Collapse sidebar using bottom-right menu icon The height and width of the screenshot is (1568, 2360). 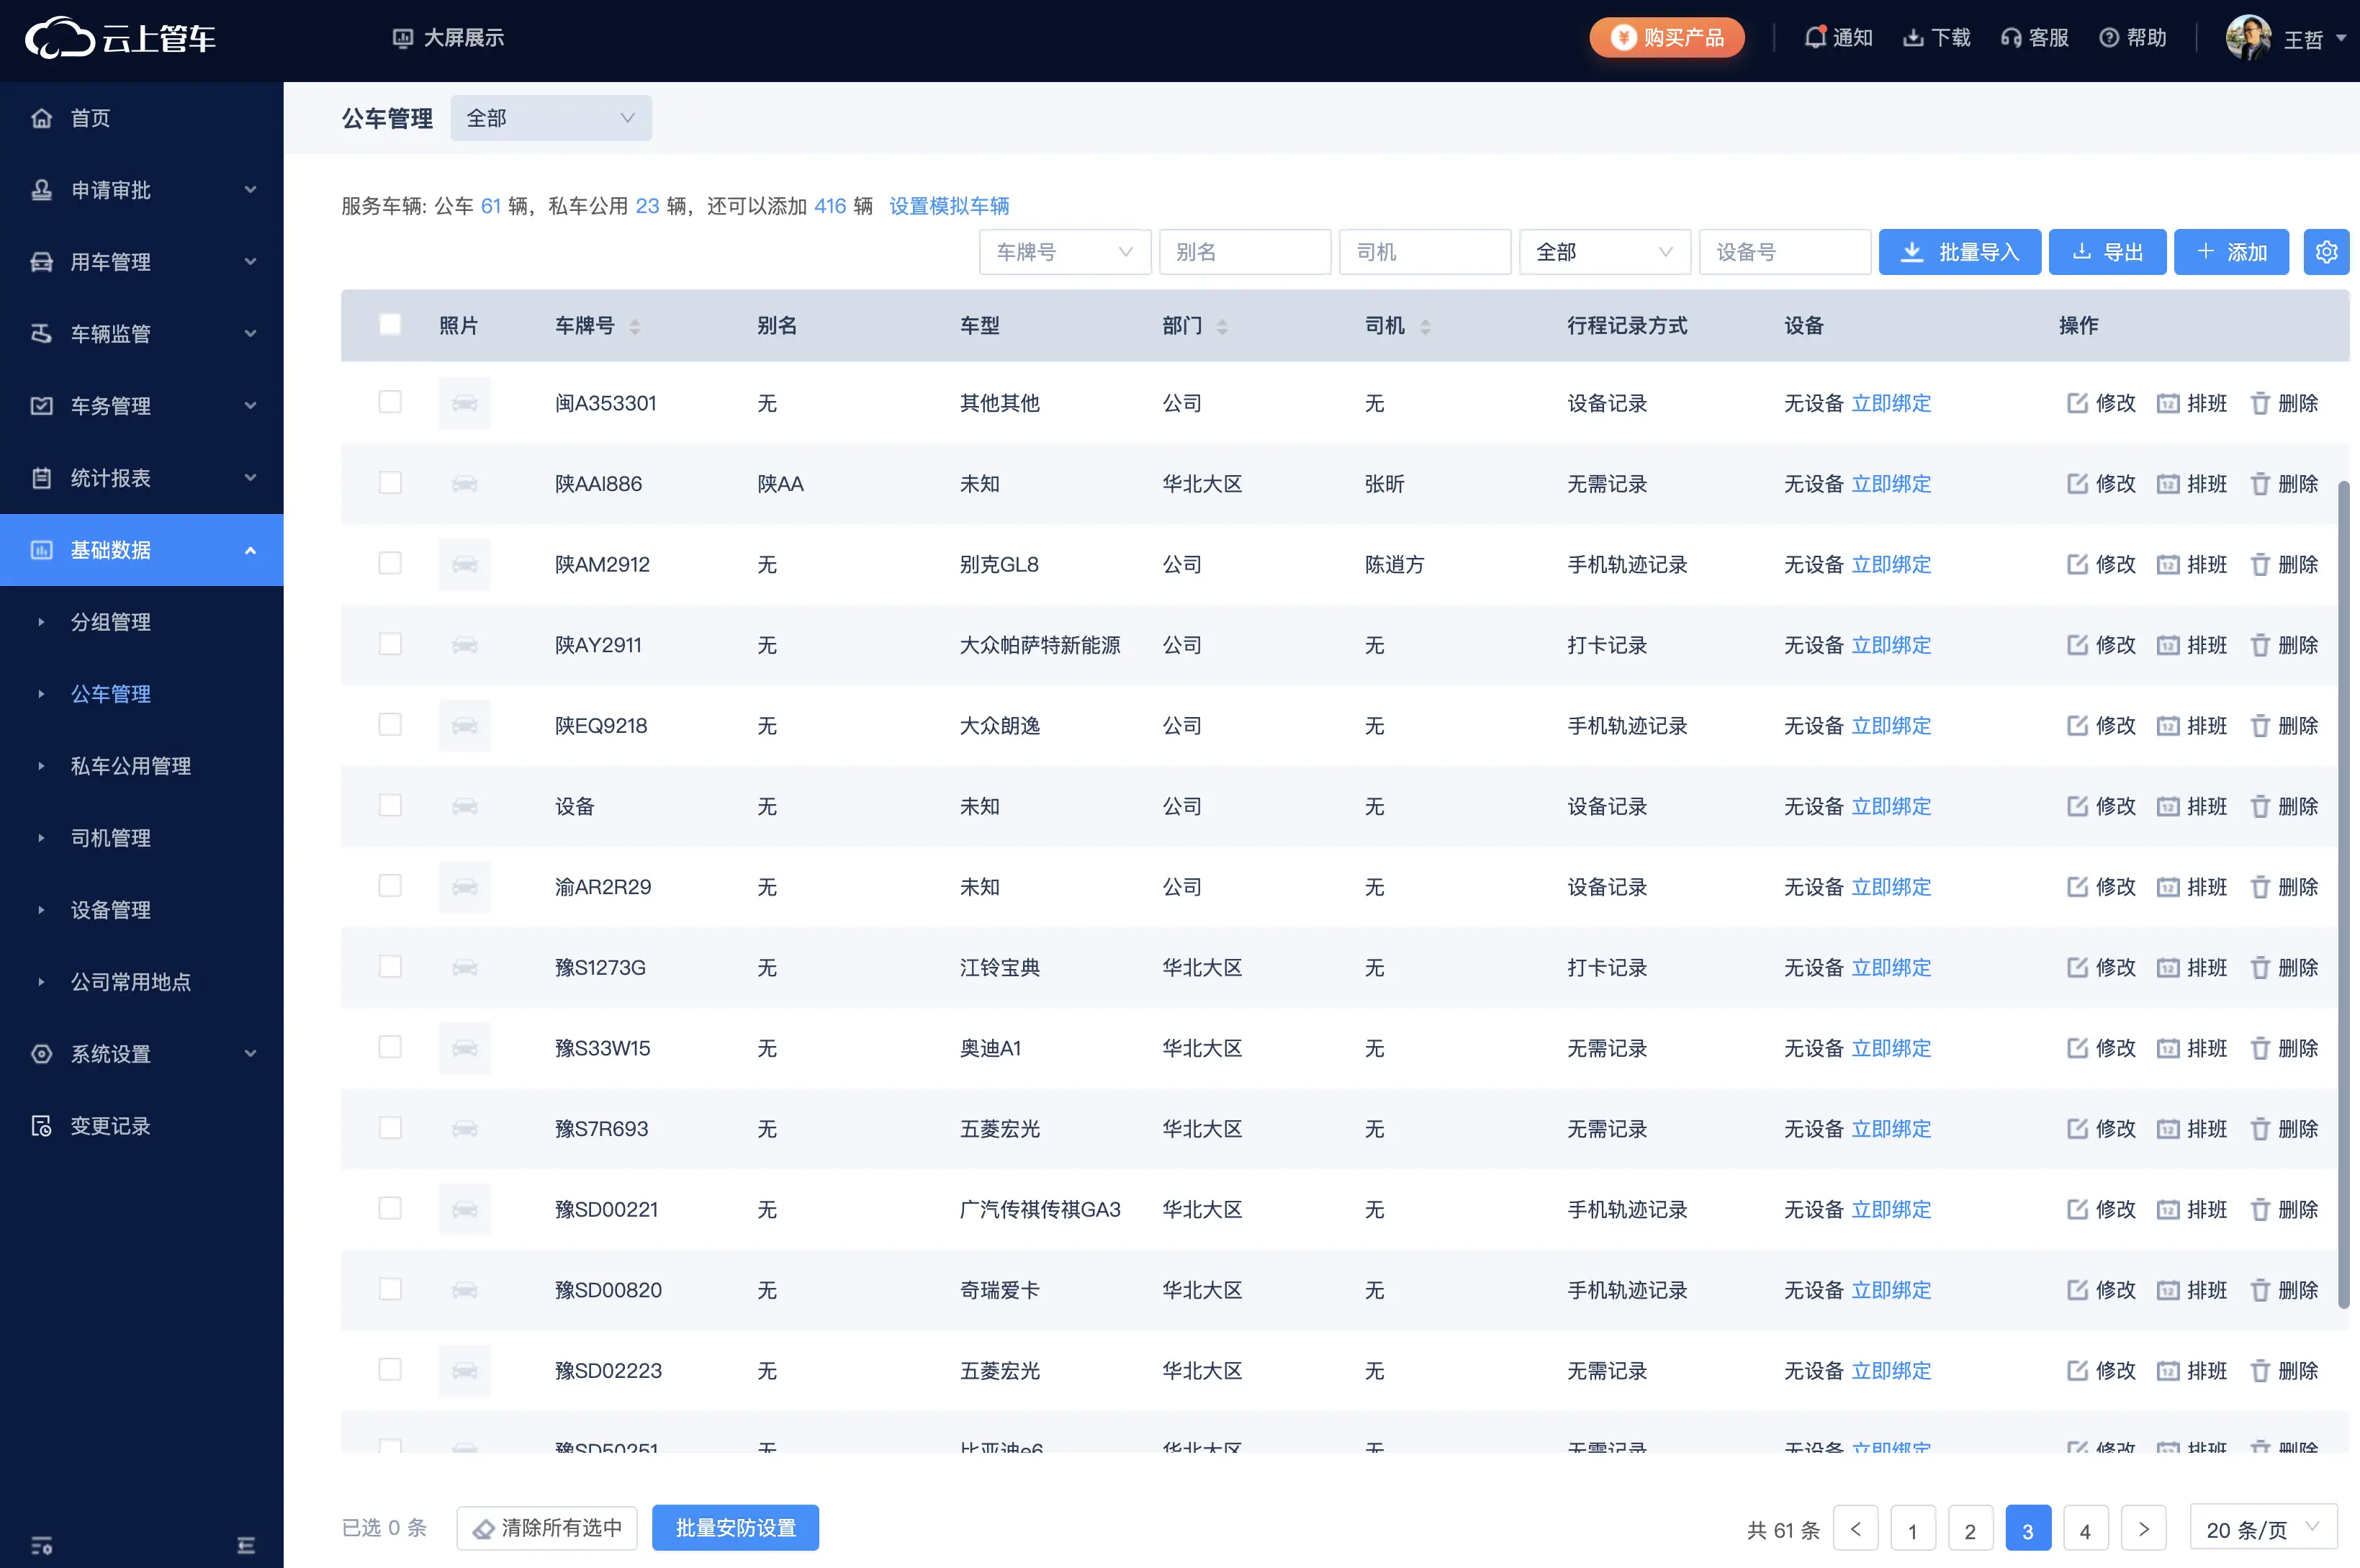246,1545
